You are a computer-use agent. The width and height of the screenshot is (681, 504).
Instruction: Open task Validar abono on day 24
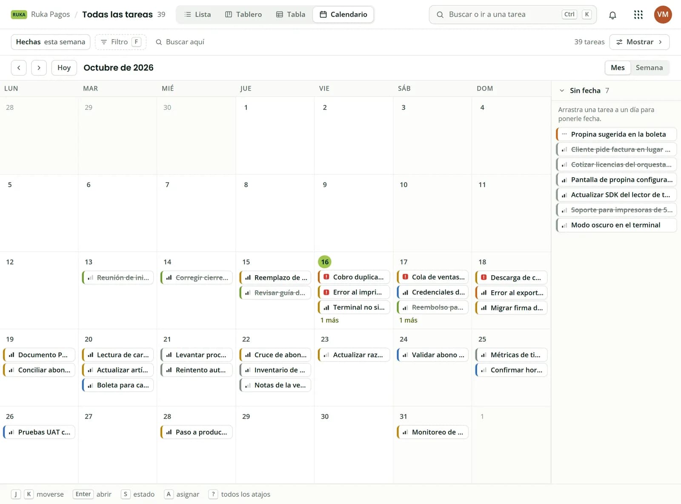[x=432, y=355]
